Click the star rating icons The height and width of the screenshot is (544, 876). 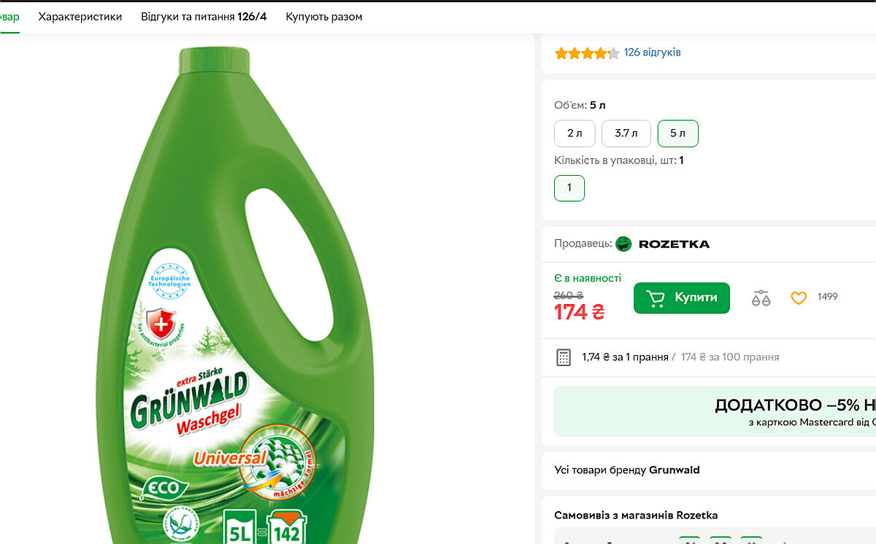[587, 53]
